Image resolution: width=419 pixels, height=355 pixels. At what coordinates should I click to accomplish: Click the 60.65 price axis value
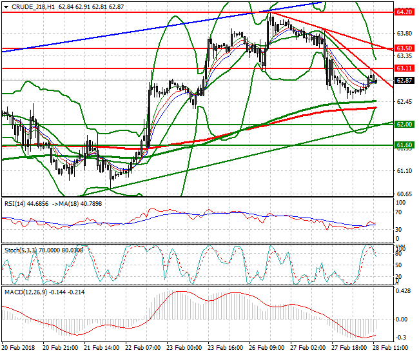coord(404,194)
